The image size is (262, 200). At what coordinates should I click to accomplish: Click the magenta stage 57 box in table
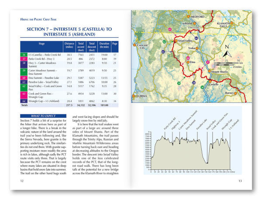[x=24, y=59]
